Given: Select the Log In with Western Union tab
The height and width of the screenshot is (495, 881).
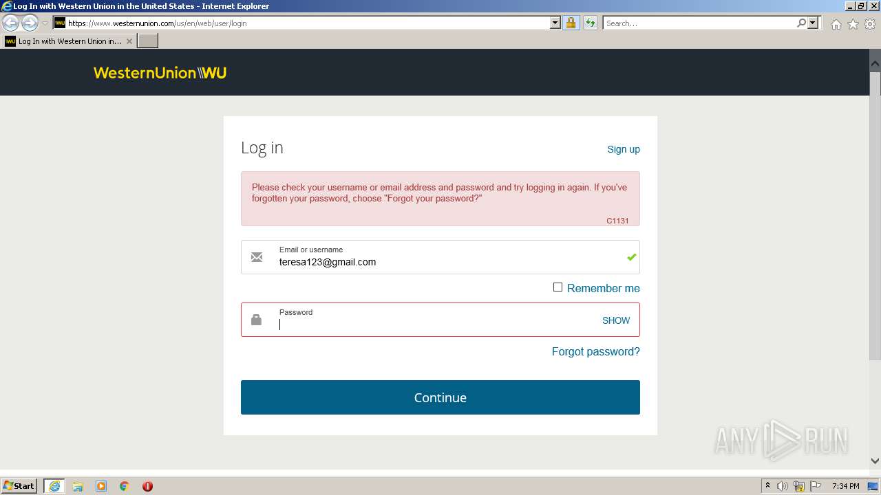Looking at the screenshot, I should tap(69, 41).
